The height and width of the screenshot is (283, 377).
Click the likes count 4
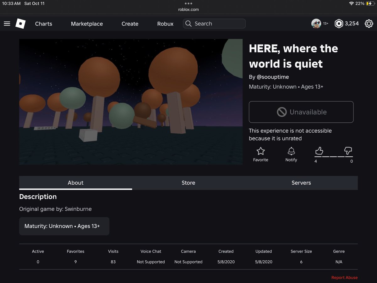(x=316, y=161)
